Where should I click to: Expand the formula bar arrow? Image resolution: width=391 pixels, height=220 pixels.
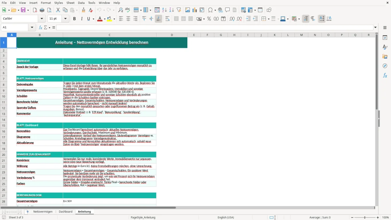tap(375, 27)
